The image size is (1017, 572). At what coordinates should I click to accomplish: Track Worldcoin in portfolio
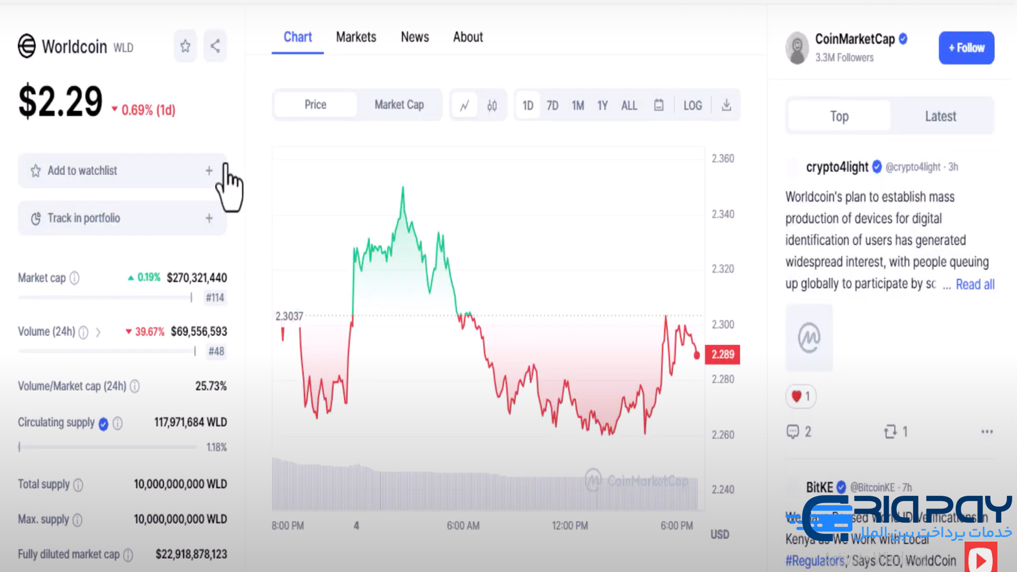click(x=122, y=218)
